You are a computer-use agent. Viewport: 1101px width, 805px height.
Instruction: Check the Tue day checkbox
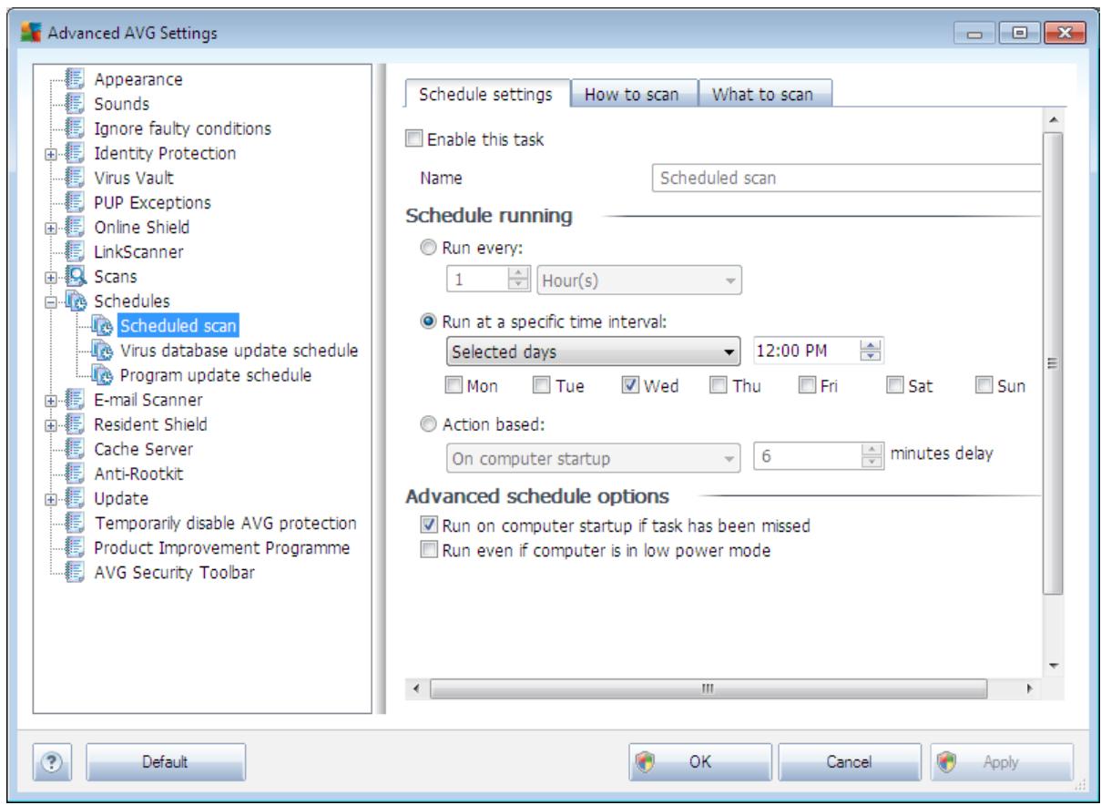point(541,385)
